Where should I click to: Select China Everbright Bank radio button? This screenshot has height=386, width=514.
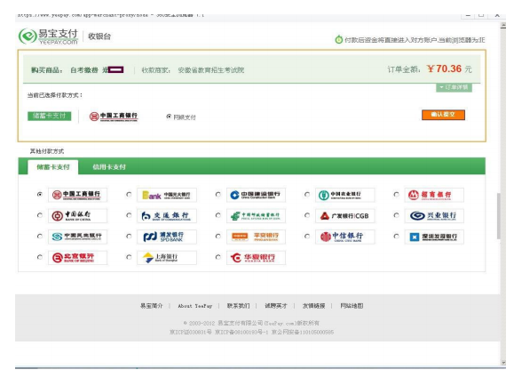(129, 195)
